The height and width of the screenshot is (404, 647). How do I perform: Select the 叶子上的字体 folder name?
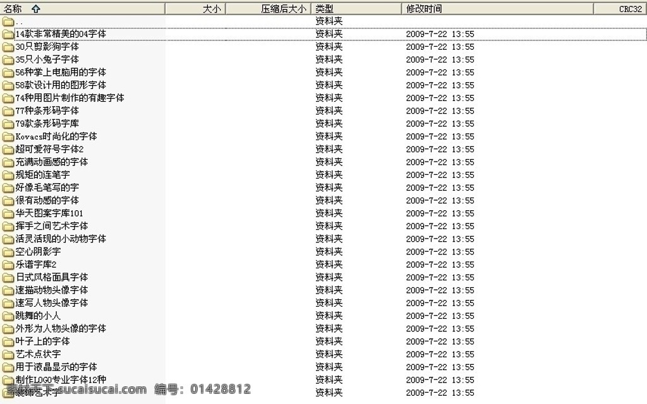coord(42,342)
